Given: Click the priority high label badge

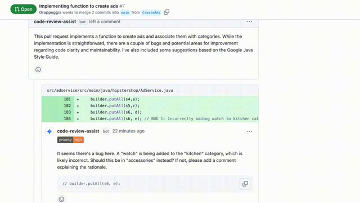Looking at the screenshot, I should [x=70, y=140].
